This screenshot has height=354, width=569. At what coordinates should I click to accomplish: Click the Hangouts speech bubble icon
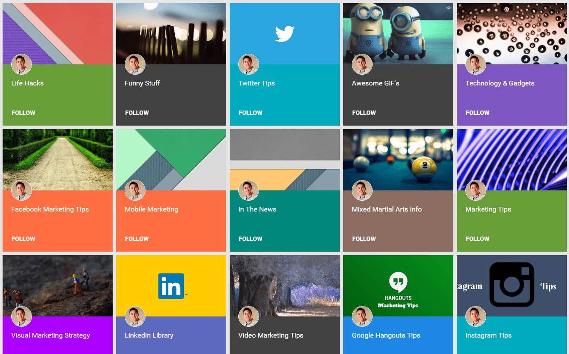click(398, 282)
